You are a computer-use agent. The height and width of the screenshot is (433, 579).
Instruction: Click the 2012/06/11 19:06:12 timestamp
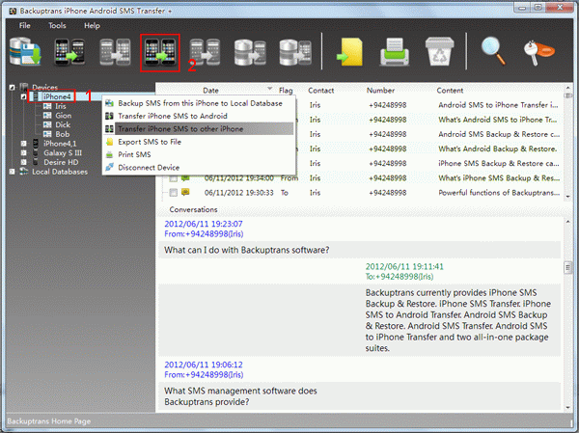click(x=204, y=365)
